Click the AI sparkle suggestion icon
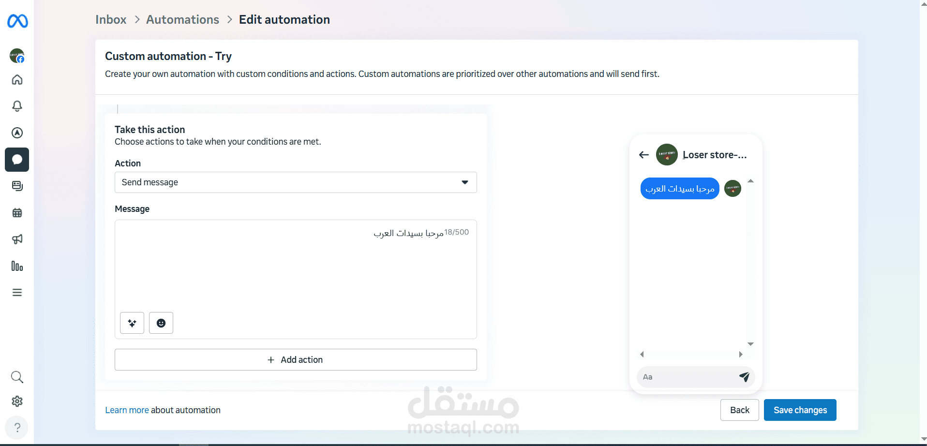 132,323
